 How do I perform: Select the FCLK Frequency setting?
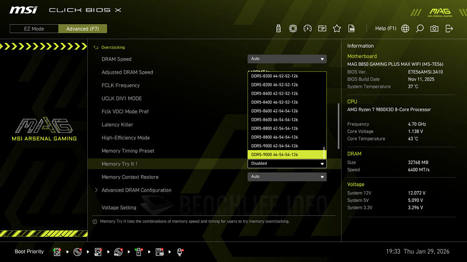pyautogui.click(x=120, y=85)
